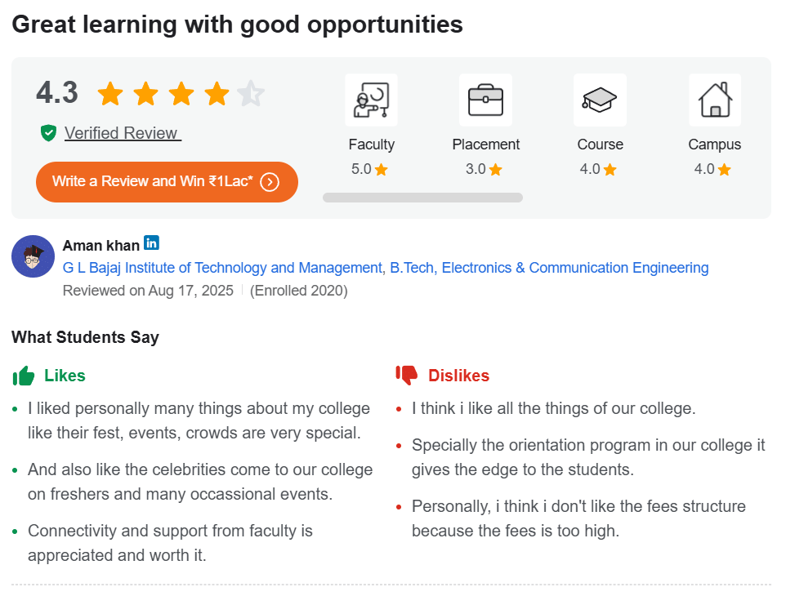Click Aman khan's profile avatar

[33, 256]
